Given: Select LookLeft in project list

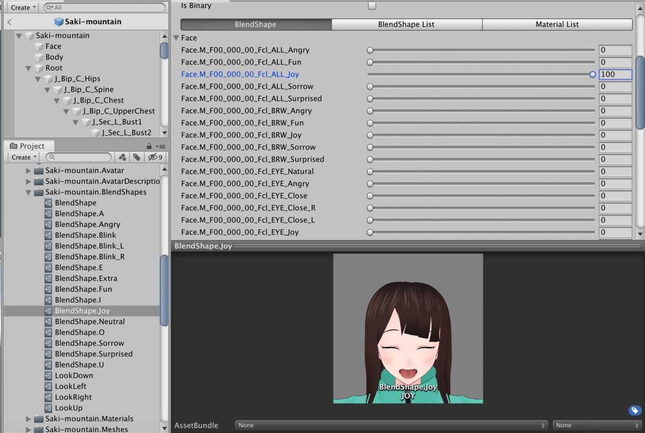Looking at the screenshot, I should (70, 386).
